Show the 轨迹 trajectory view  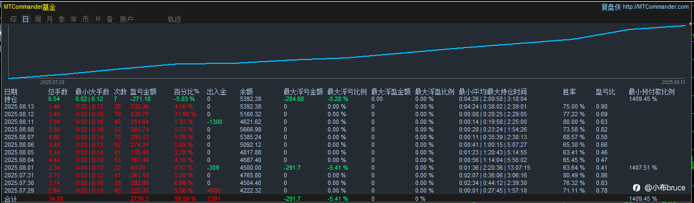coord(174,19)
